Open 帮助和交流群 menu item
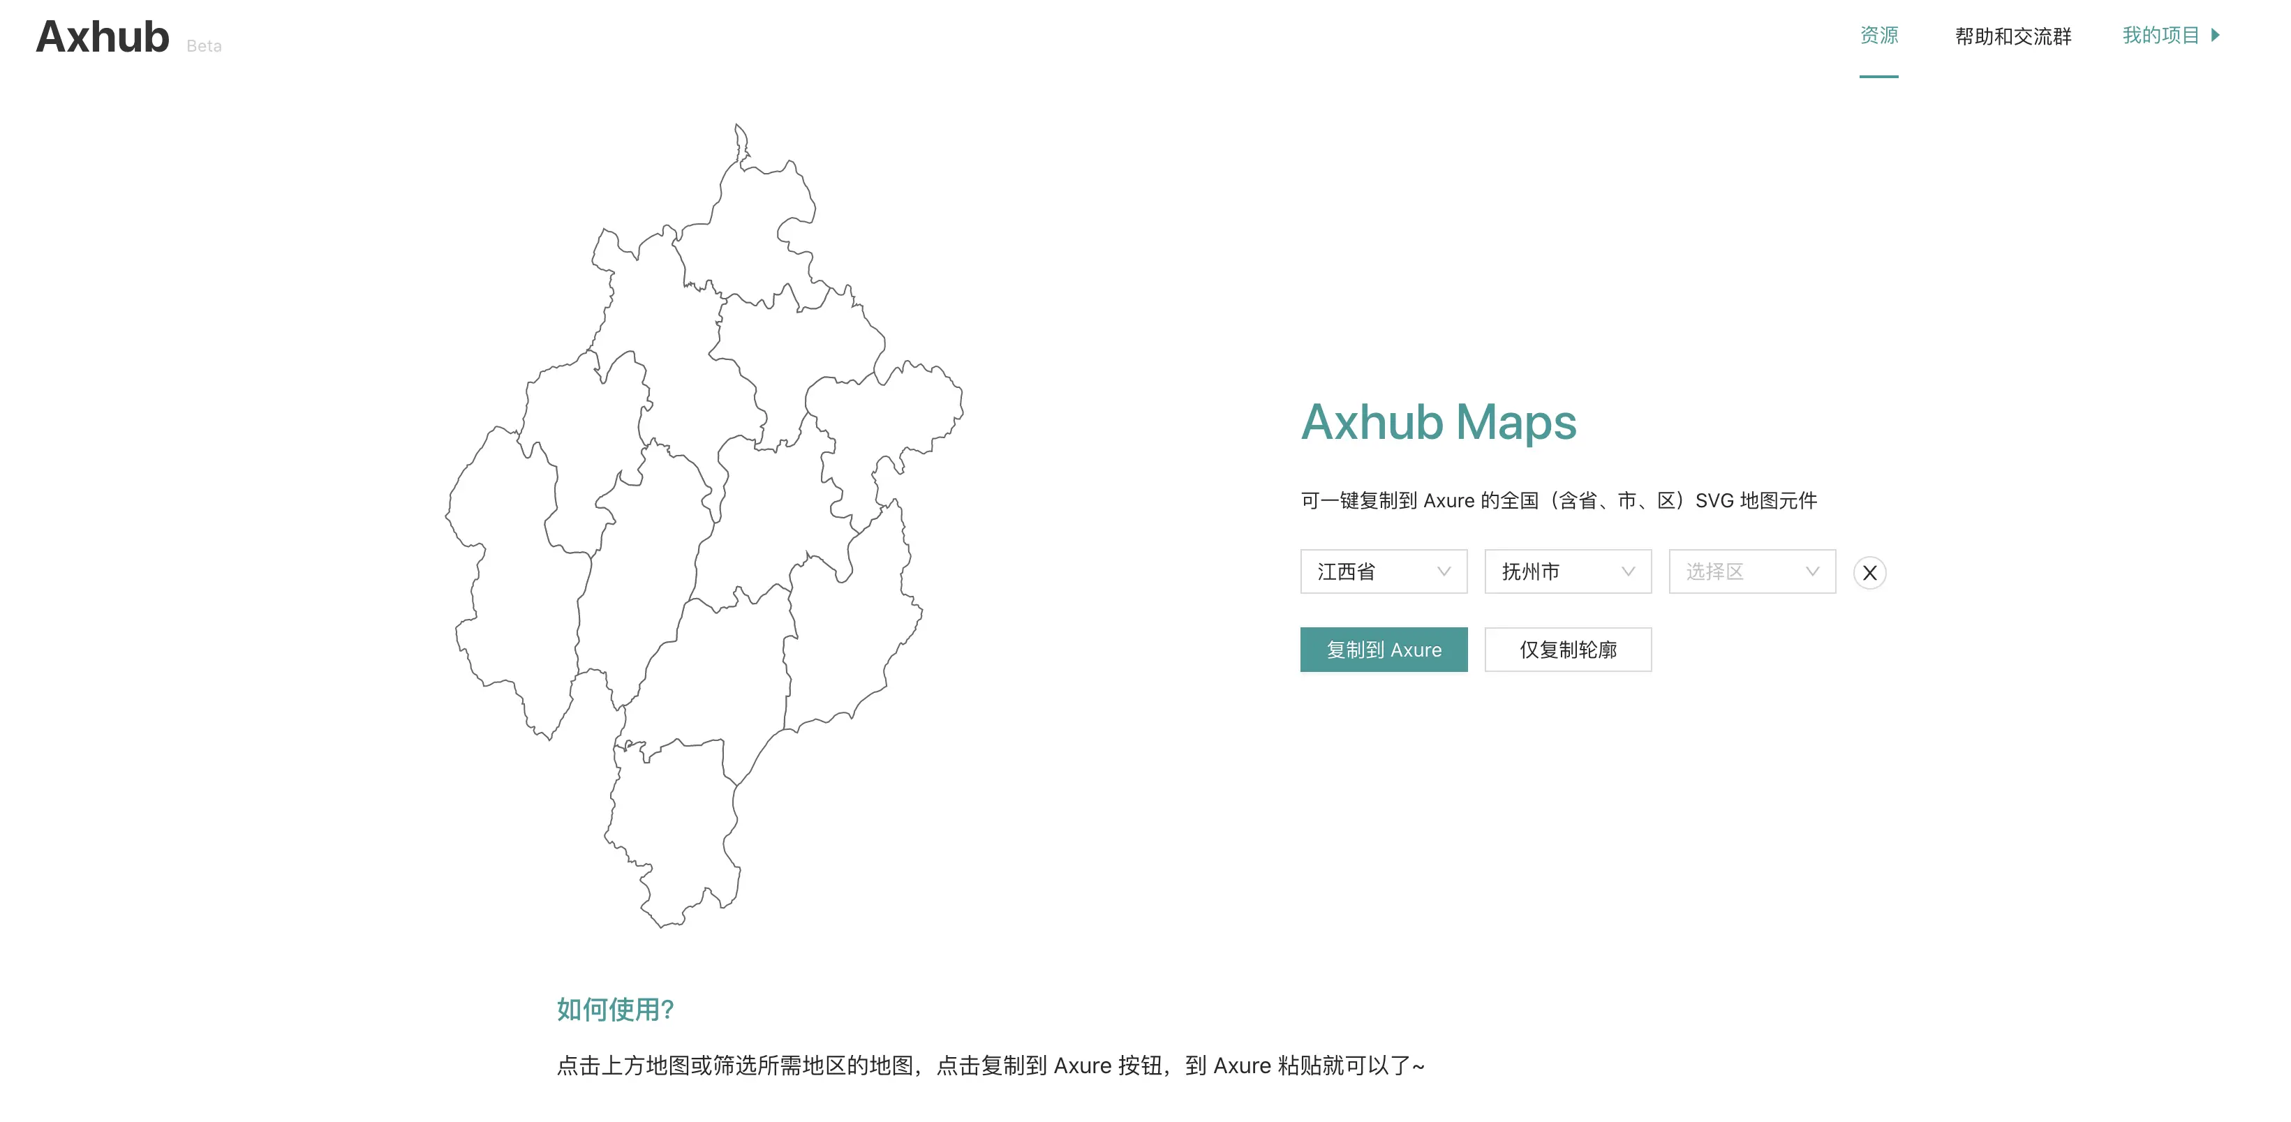2291x1122 pixels. click(x=2012, y=36)
